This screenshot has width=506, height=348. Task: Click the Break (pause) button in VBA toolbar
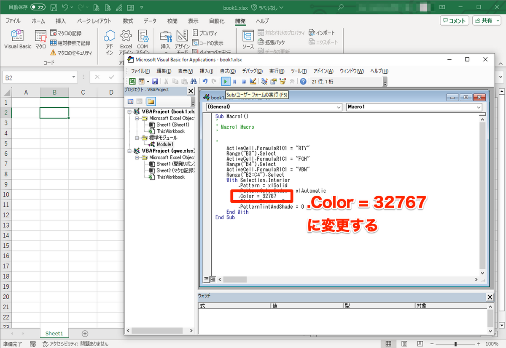coord(235,82)
